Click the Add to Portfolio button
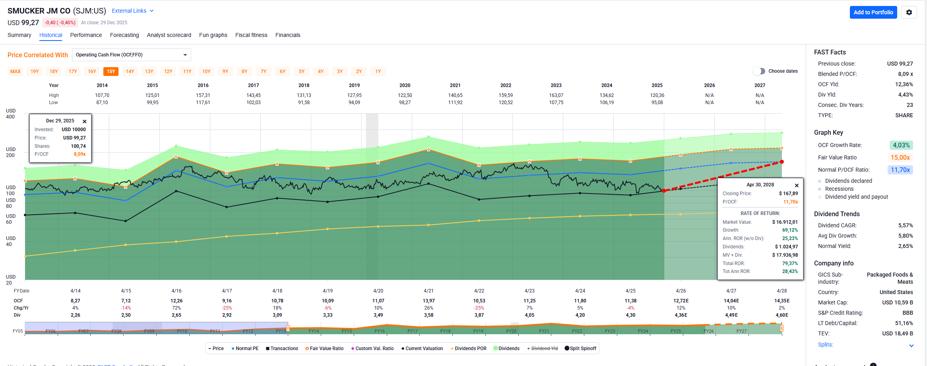This screenshot has height=366, width=927. coord(873,12)
